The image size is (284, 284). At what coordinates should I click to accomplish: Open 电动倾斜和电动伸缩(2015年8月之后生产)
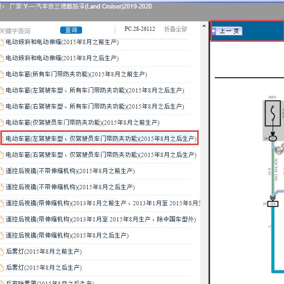[x=62, y=58]
